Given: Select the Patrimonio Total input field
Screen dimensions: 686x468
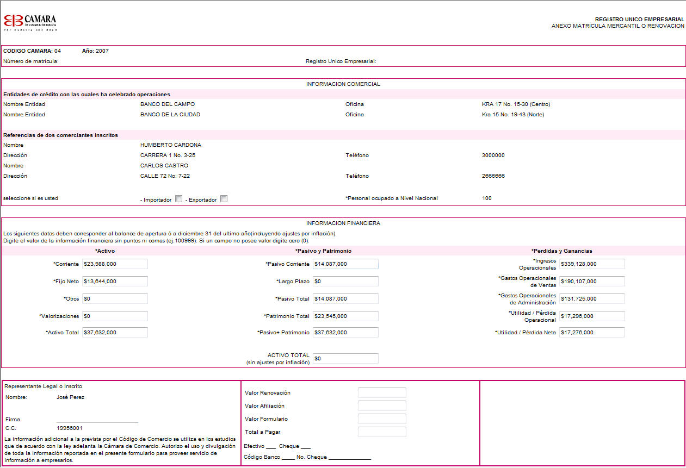Looking at the screenshot, I should [345, 316].
